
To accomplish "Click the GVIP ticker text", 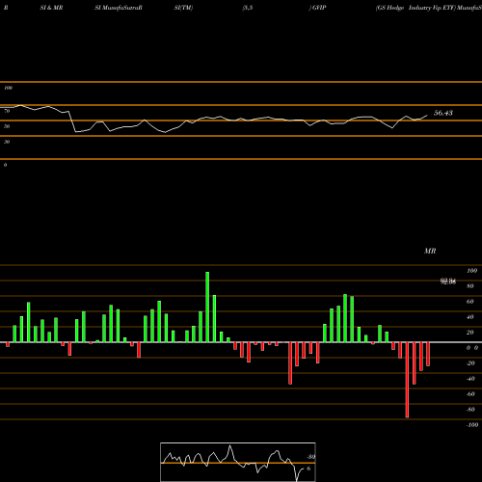I will pyautogui.click(x=319, y=8).
